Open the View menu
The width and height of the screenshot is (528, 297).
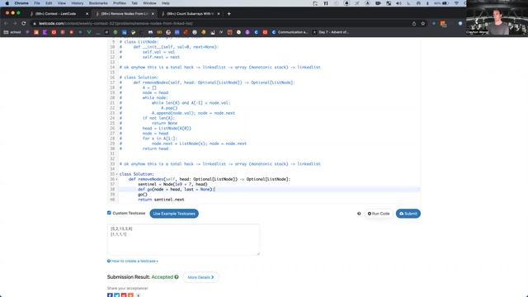pos(62,3)
